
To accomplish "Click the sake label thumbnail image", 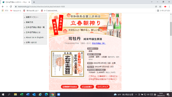I will (67, 64).
